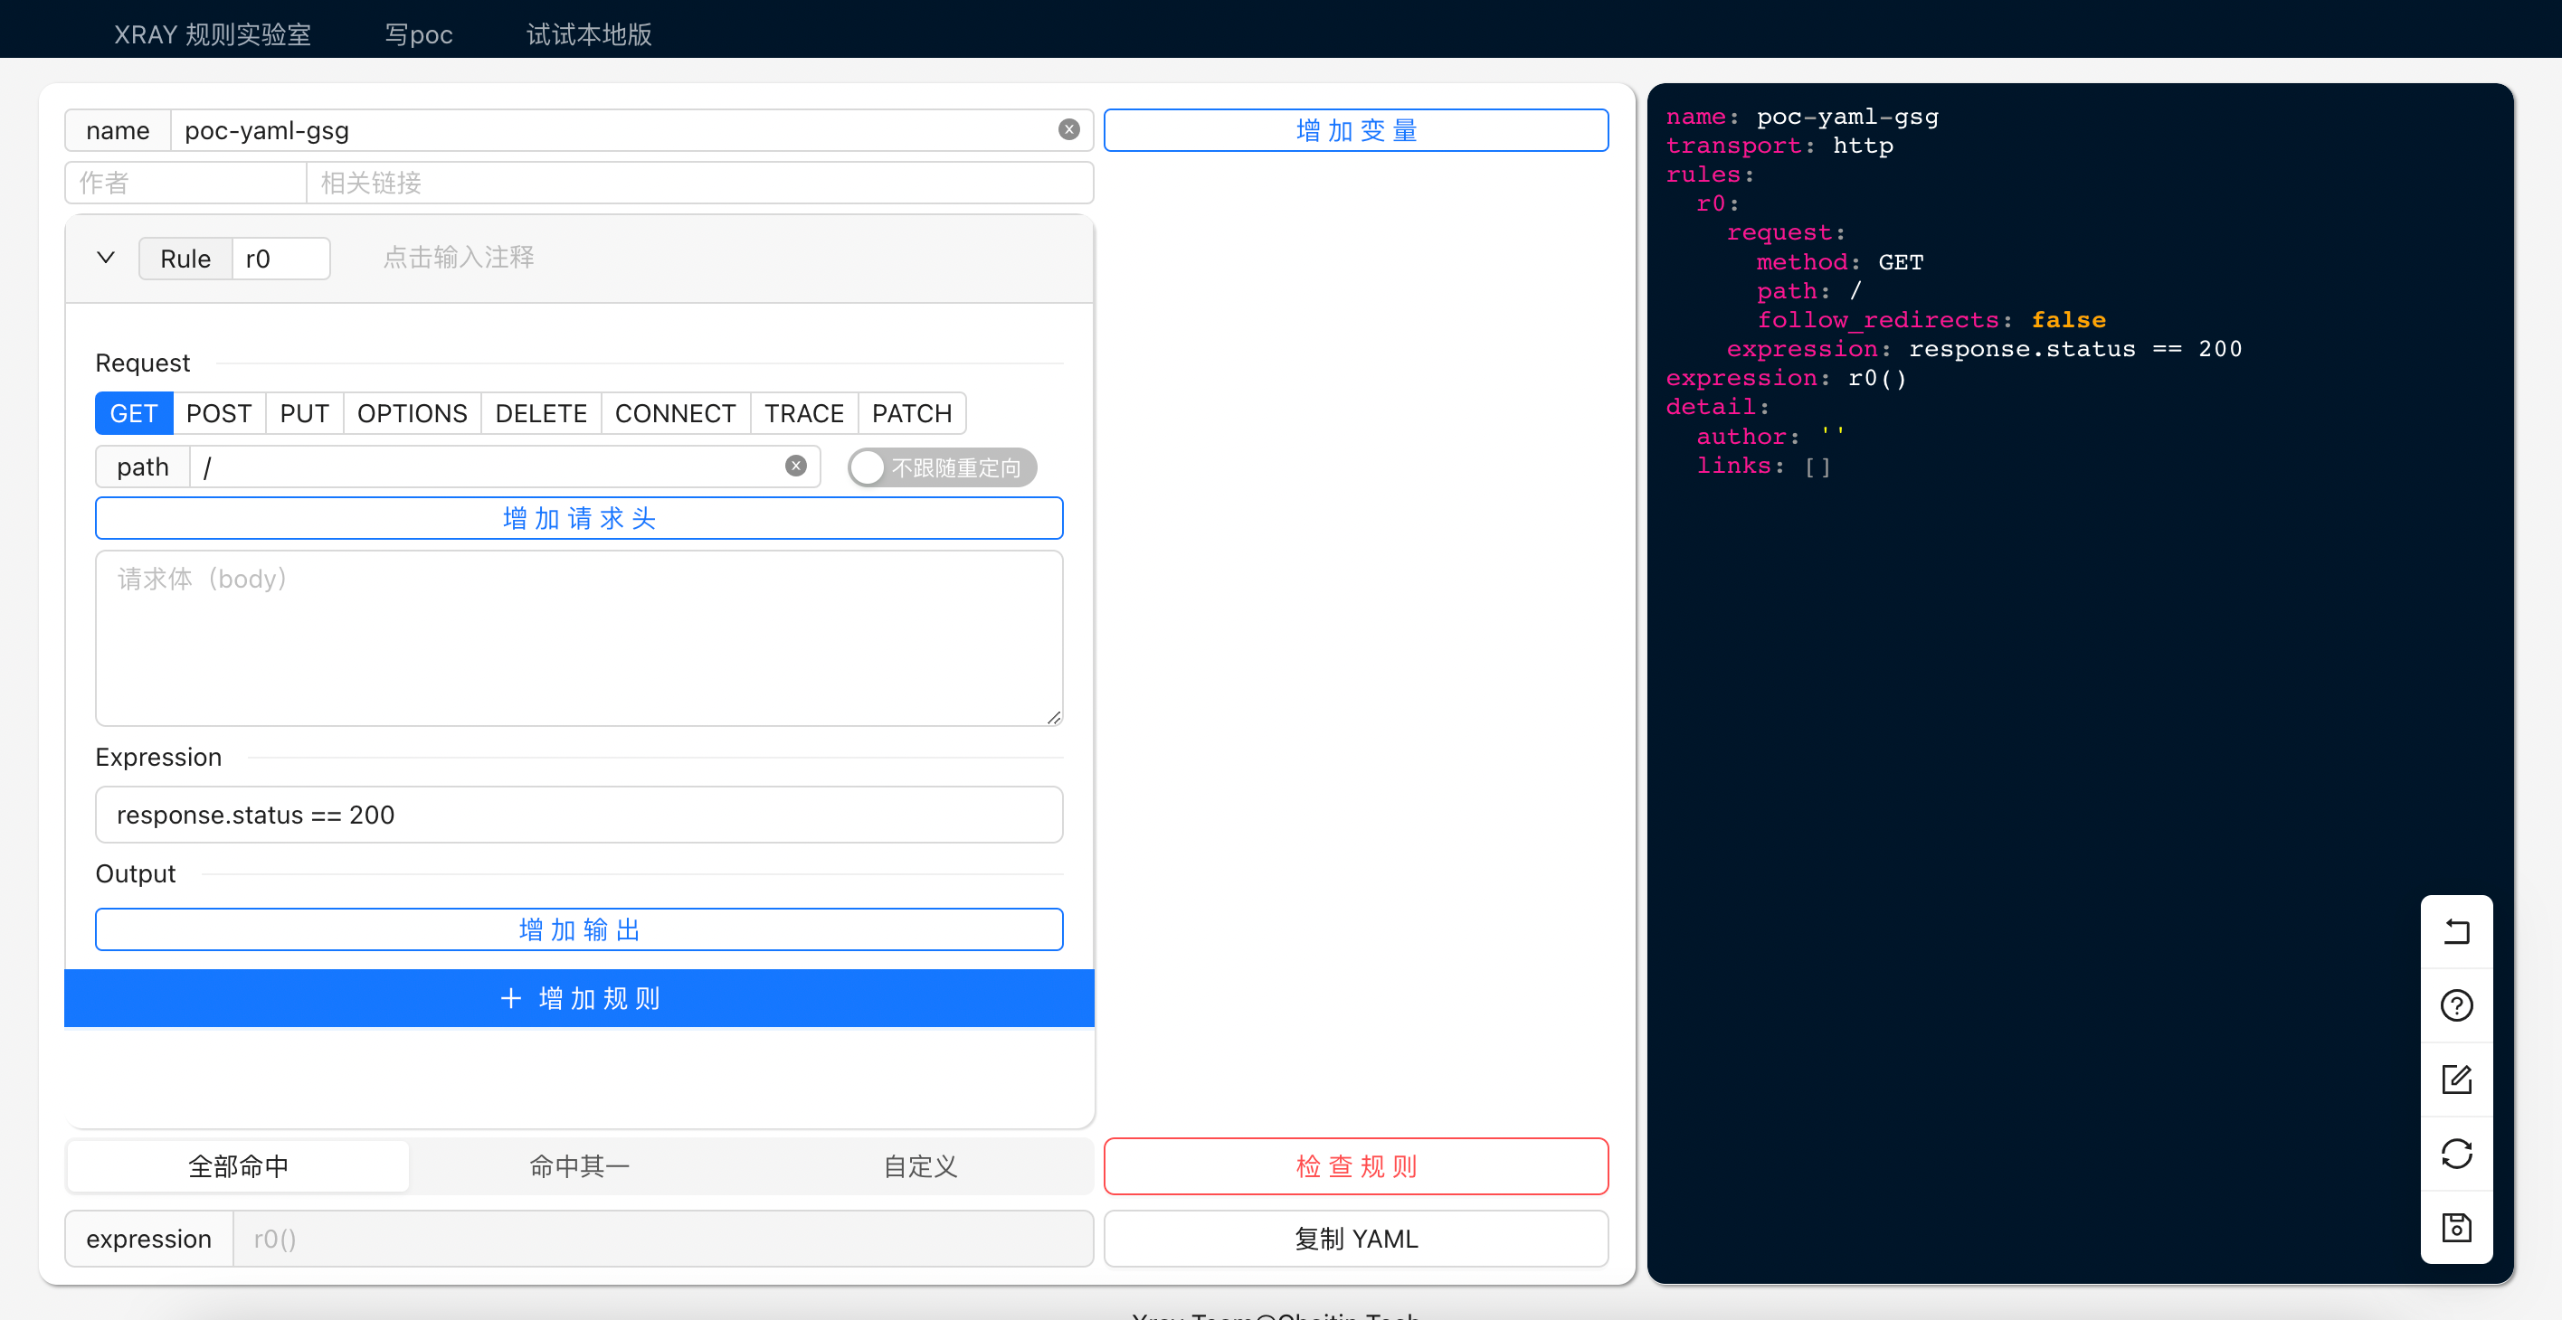The width and height of the screenshot is (2562, 1320).
Task: Click the edit pencil icon
Action: pyautogui.click(x=2455, y=1080)
